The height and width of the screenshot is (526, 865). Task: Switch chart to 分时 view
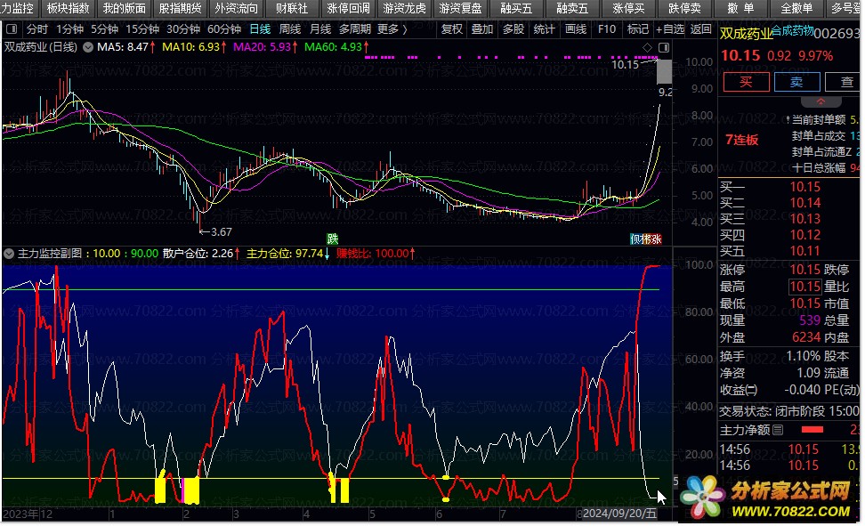pyautogui.click(x=37, y=29)
